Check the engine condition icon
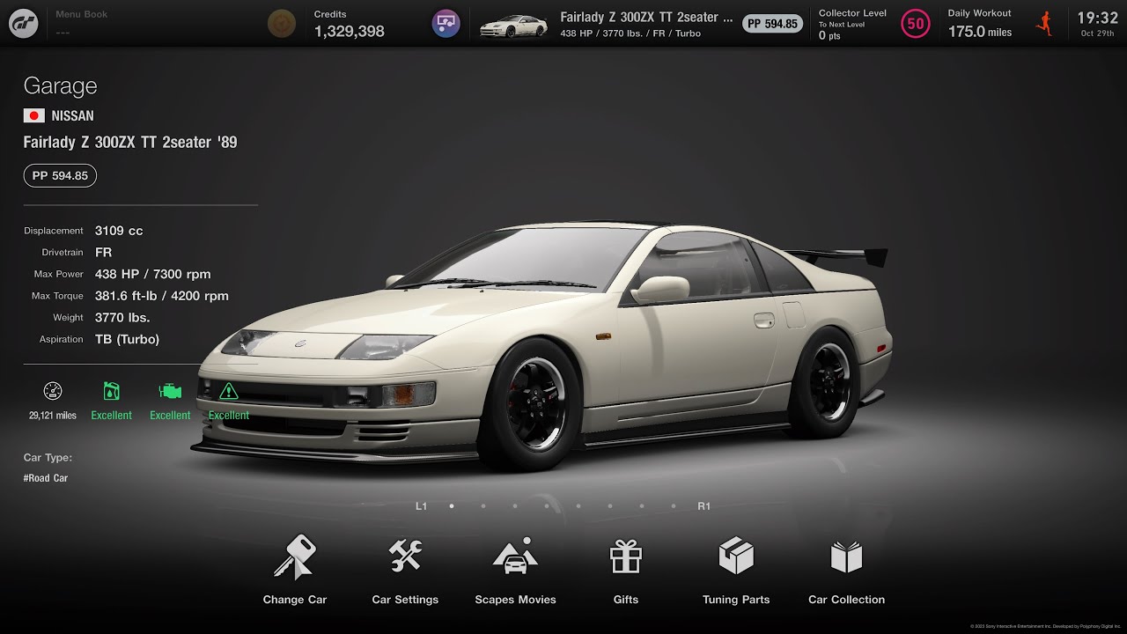 pos(170,391)
